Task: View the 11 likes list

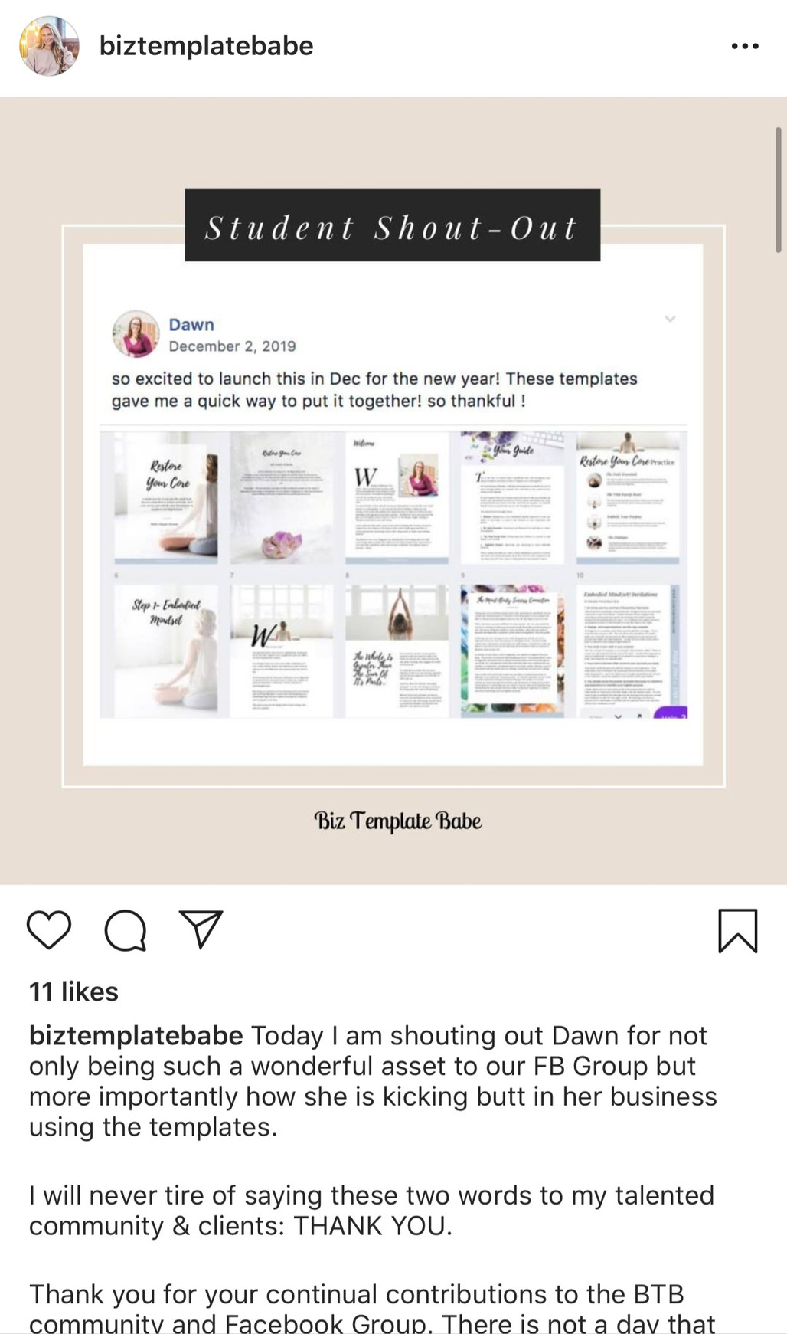Action: click(73, 991)
